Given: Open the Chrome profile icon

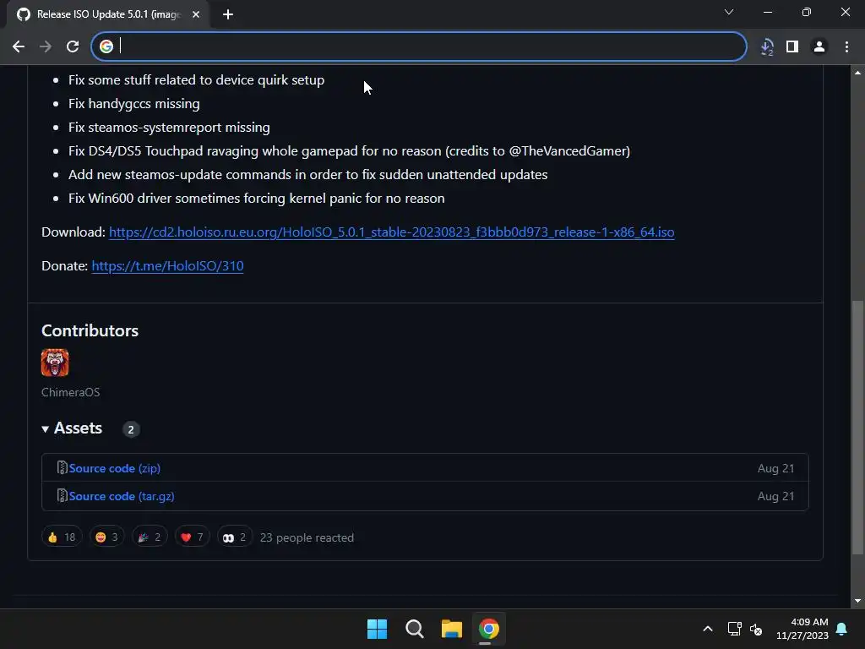Looking at the screenshot, I should click(819, 46).
